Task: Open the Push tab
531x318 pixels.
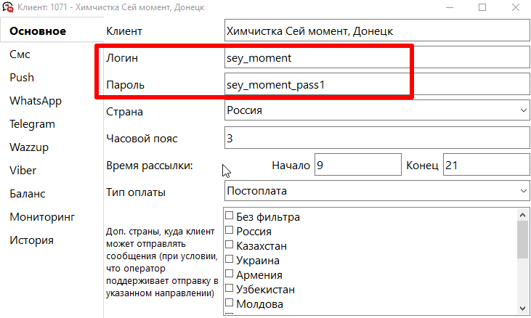Action: tap(22, 78)
